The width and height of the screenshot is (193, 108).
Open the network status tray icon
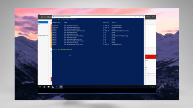(152, 87)
